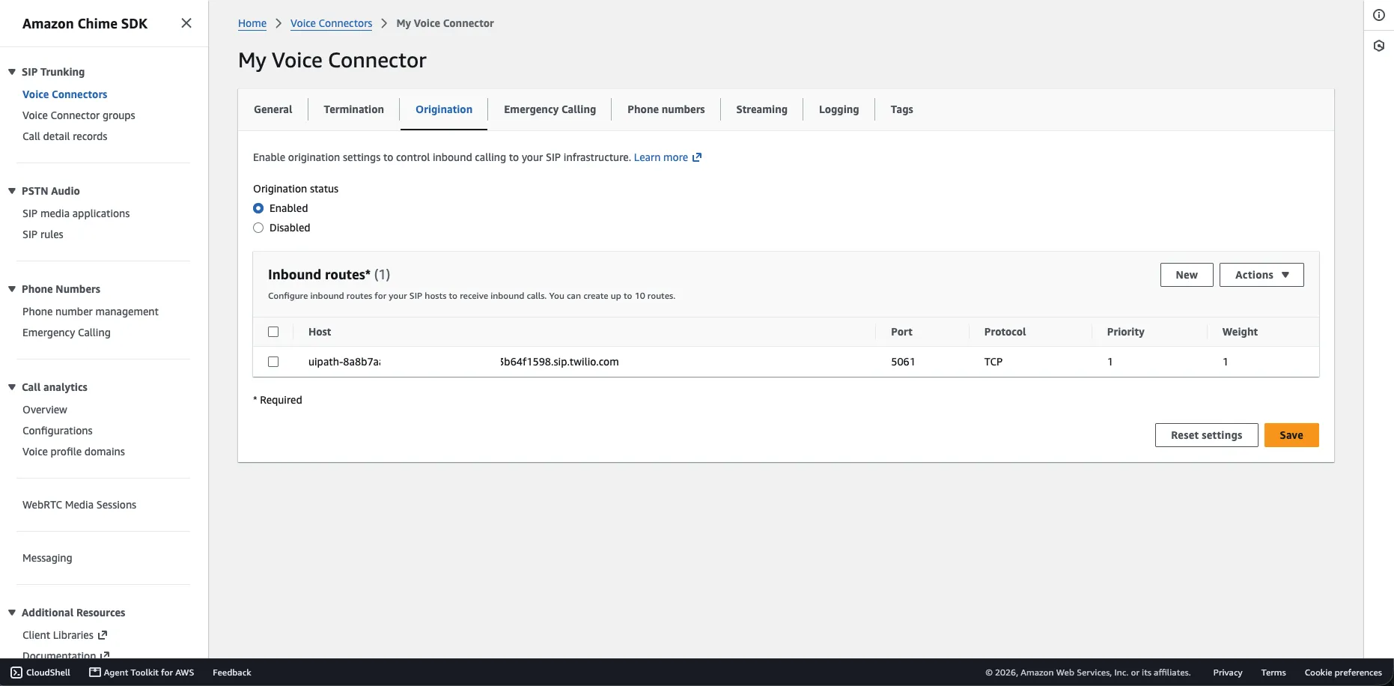Open the hexagon tutorials icon in right rail
The width and height of the screenshot is (1394, 686).
tap(1379, 46)
